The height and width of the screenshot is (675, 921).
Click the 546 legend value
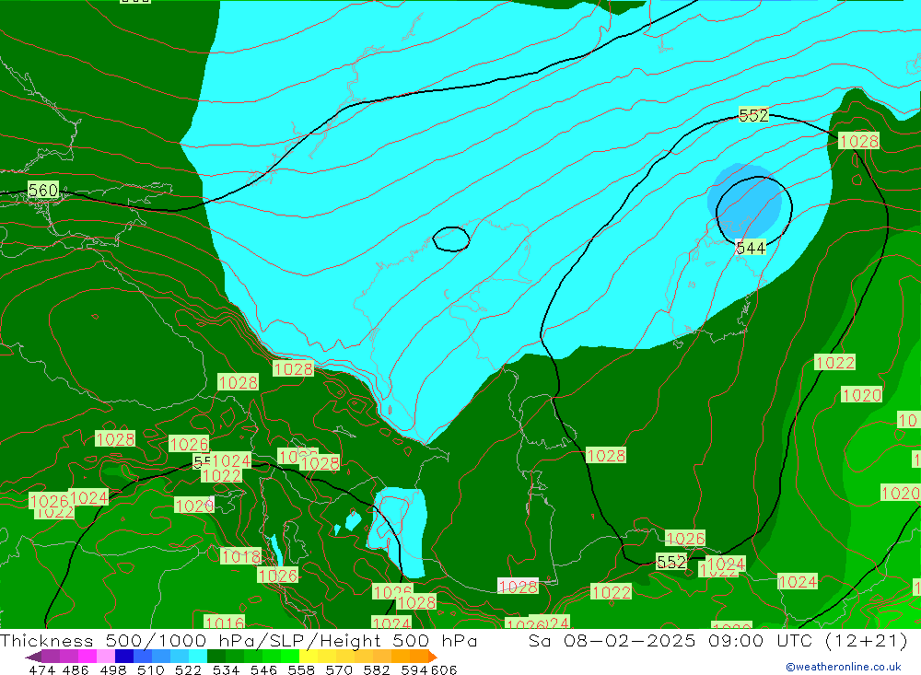pyautogui.click(x=263, y=670)
